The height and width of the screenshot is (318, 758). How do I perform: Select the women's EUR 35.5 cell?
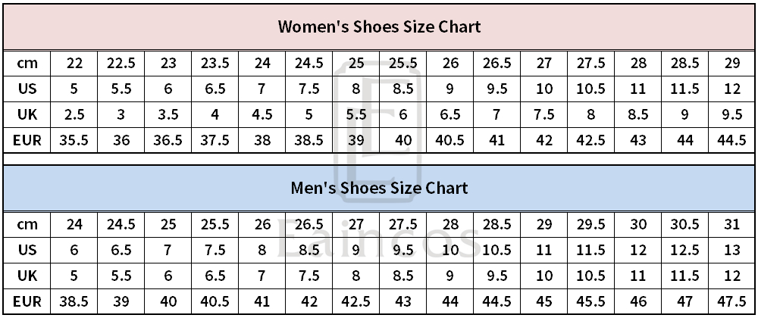(74, 140)
